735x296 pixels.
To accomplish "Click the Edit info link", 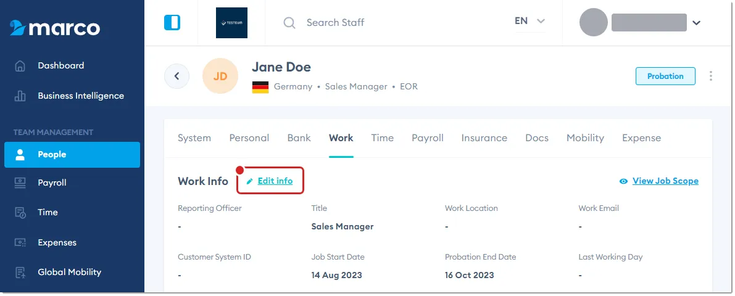I will tap(275, 181).
